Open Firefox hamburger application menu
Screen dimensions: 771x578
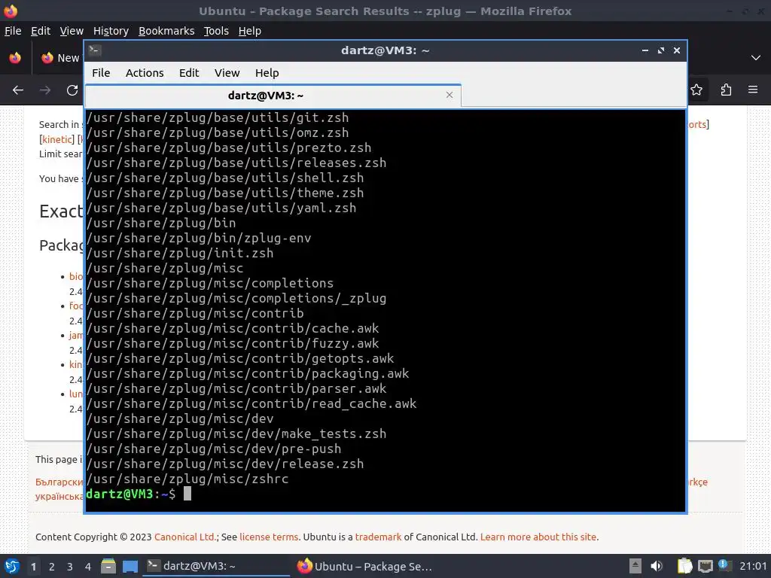point(752,90)
